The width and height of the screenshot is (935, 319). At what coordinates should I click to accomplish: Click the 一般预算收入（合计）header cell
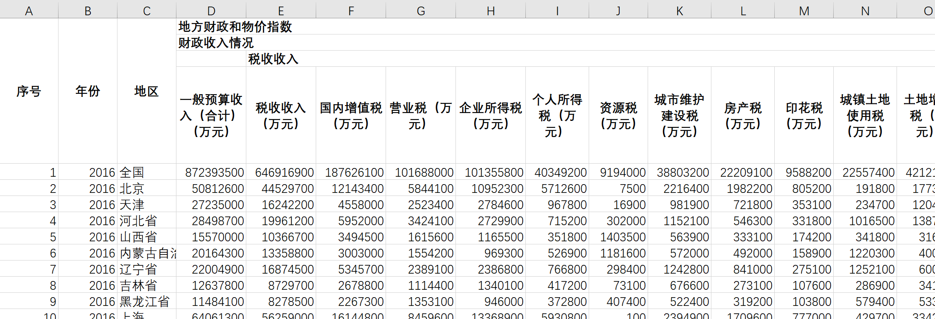pos(211,115)
